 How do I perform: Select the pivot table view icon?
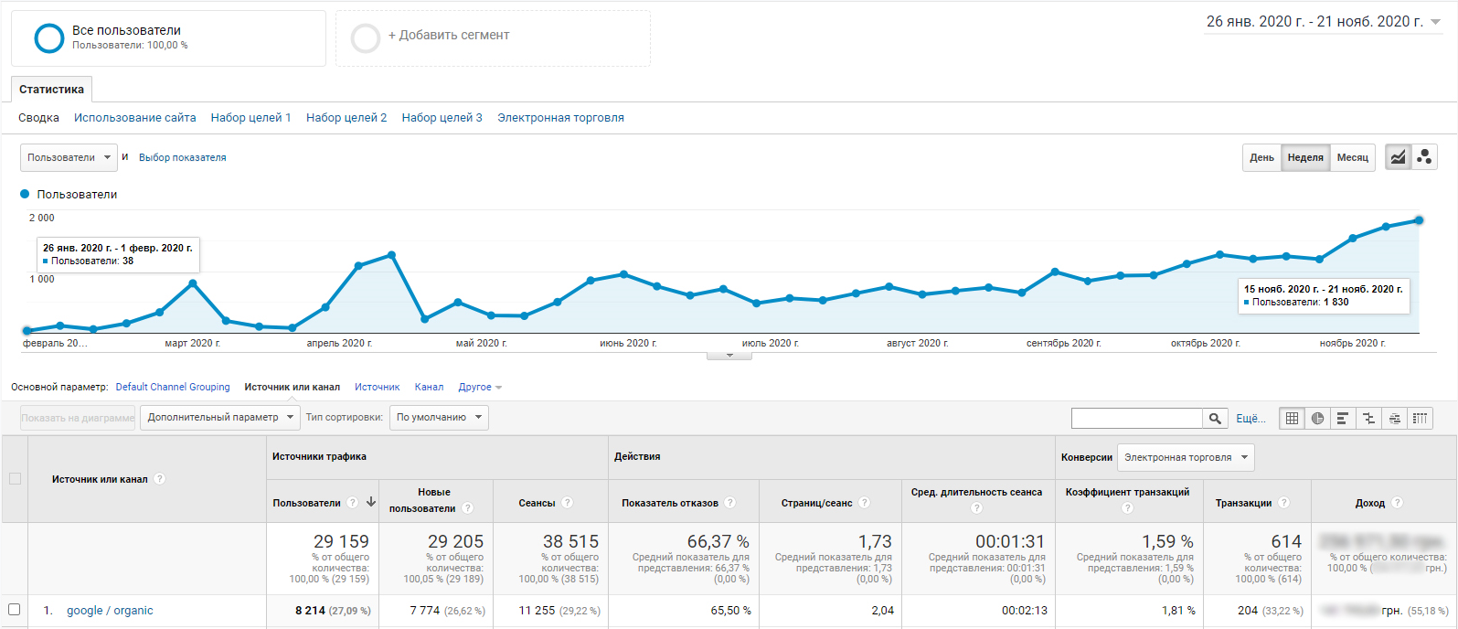(1420, 418)
